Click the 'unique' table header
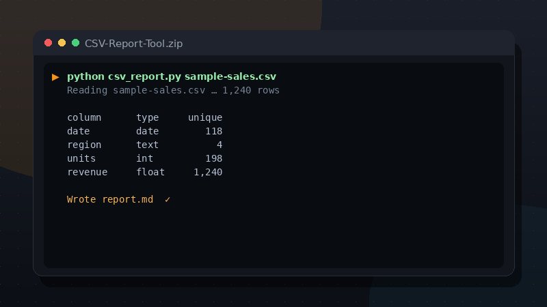Image resolution: width=547 pixels, height=307 pixels. pyautogui.click(x=205, y=117)
